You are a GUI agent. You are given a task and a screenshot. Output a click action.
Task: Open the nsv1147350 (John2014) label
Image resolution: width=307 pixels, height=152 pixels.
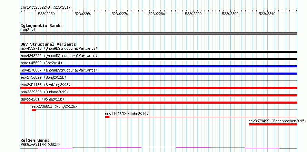(x=127, y=114)
